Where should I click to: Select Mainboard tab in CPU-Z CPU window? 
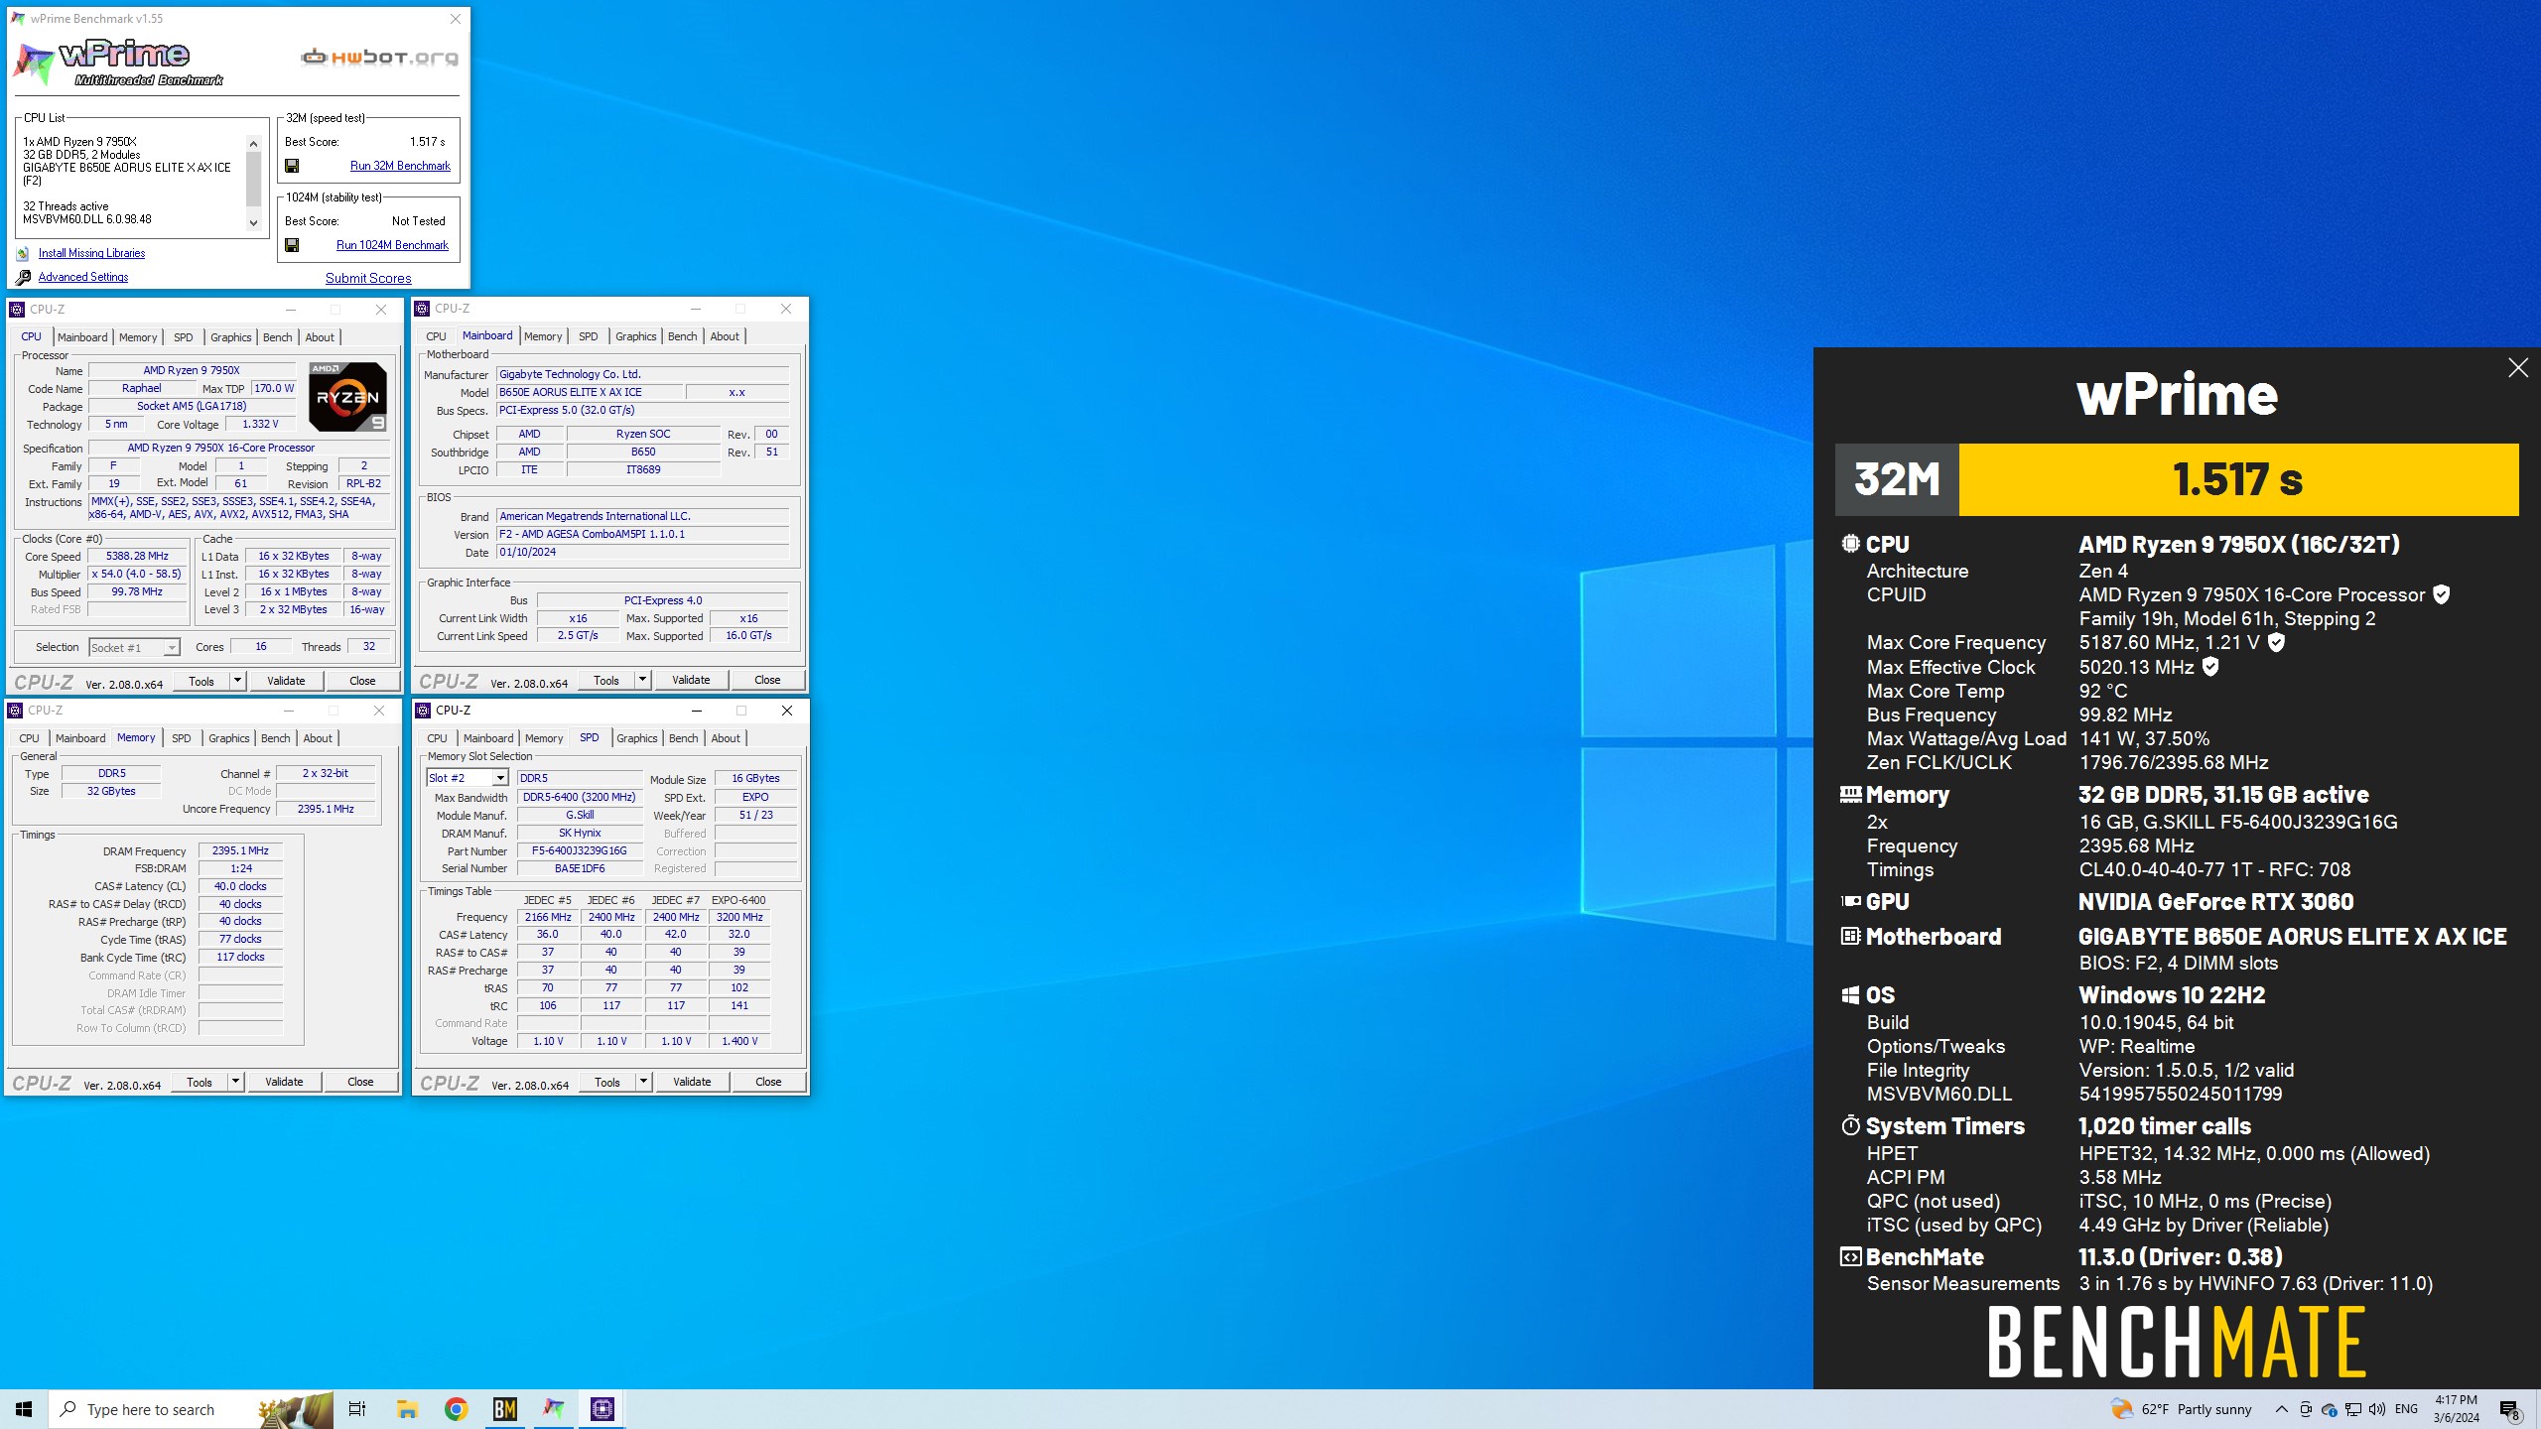point(82,337)
